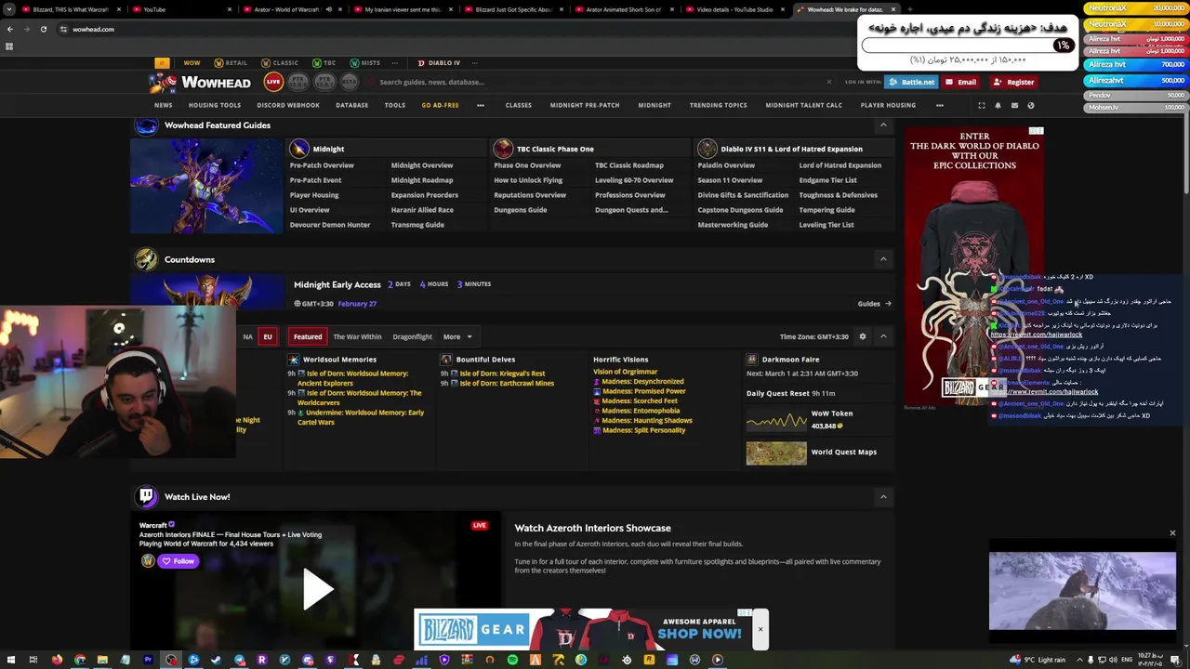Open the Paladin Overview link
1190x669 pixels.
726,165
